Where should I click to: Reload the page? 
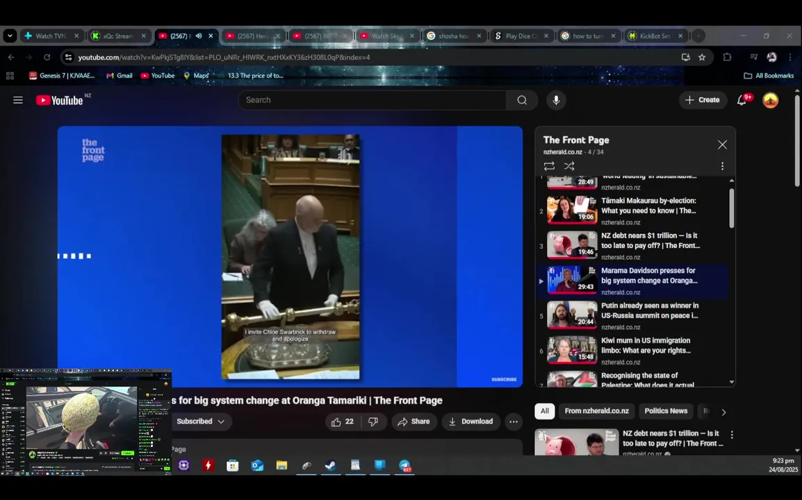tap(47, 57)
